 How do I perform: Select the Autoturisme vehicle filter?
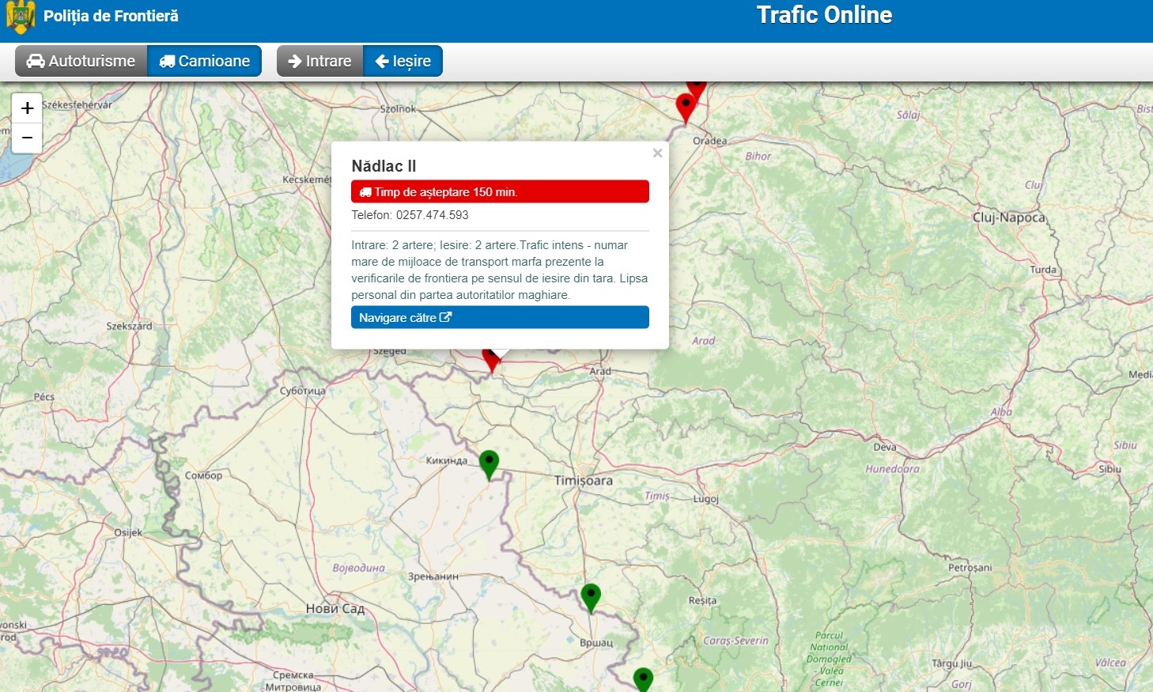tap(81, 61)
